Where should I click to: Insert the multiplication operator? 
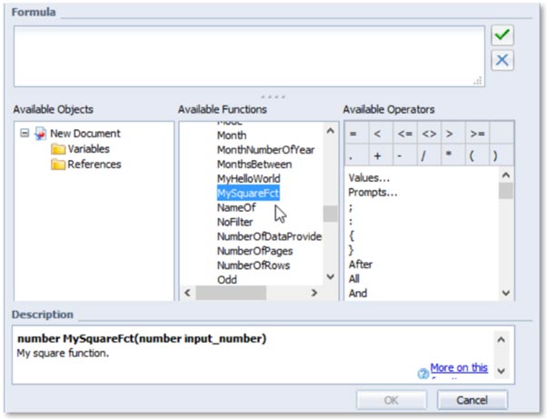[453, 155]
